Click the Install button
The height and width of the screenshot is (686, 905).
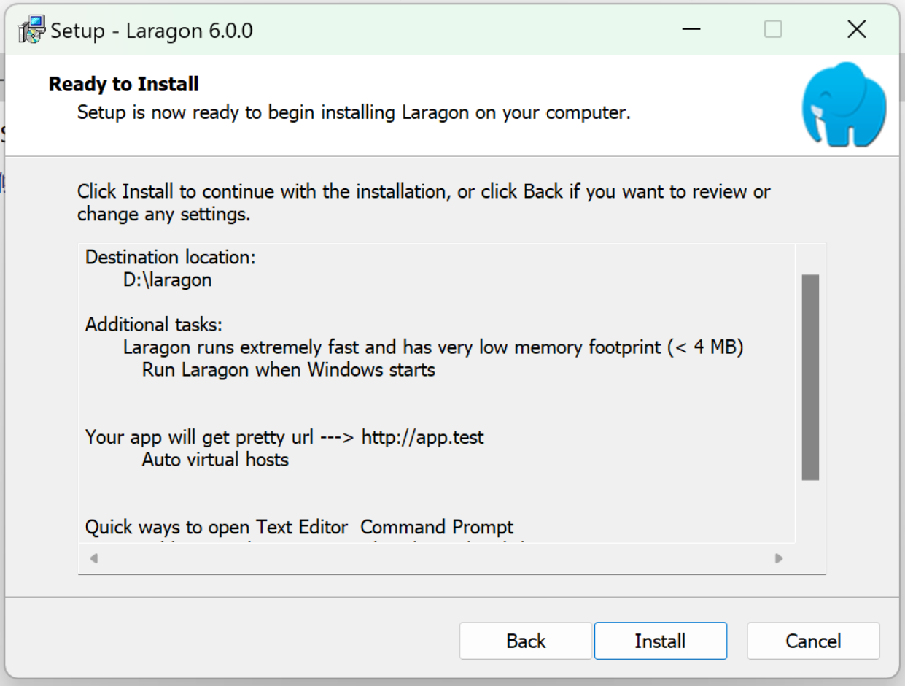click(x=660, y=641)
